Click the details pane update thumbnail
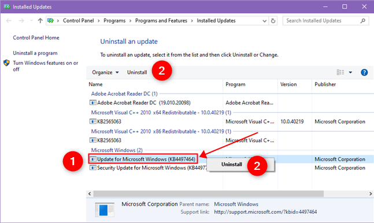Image resolution: width=374 pixels, height=223 pixels. 105,210
